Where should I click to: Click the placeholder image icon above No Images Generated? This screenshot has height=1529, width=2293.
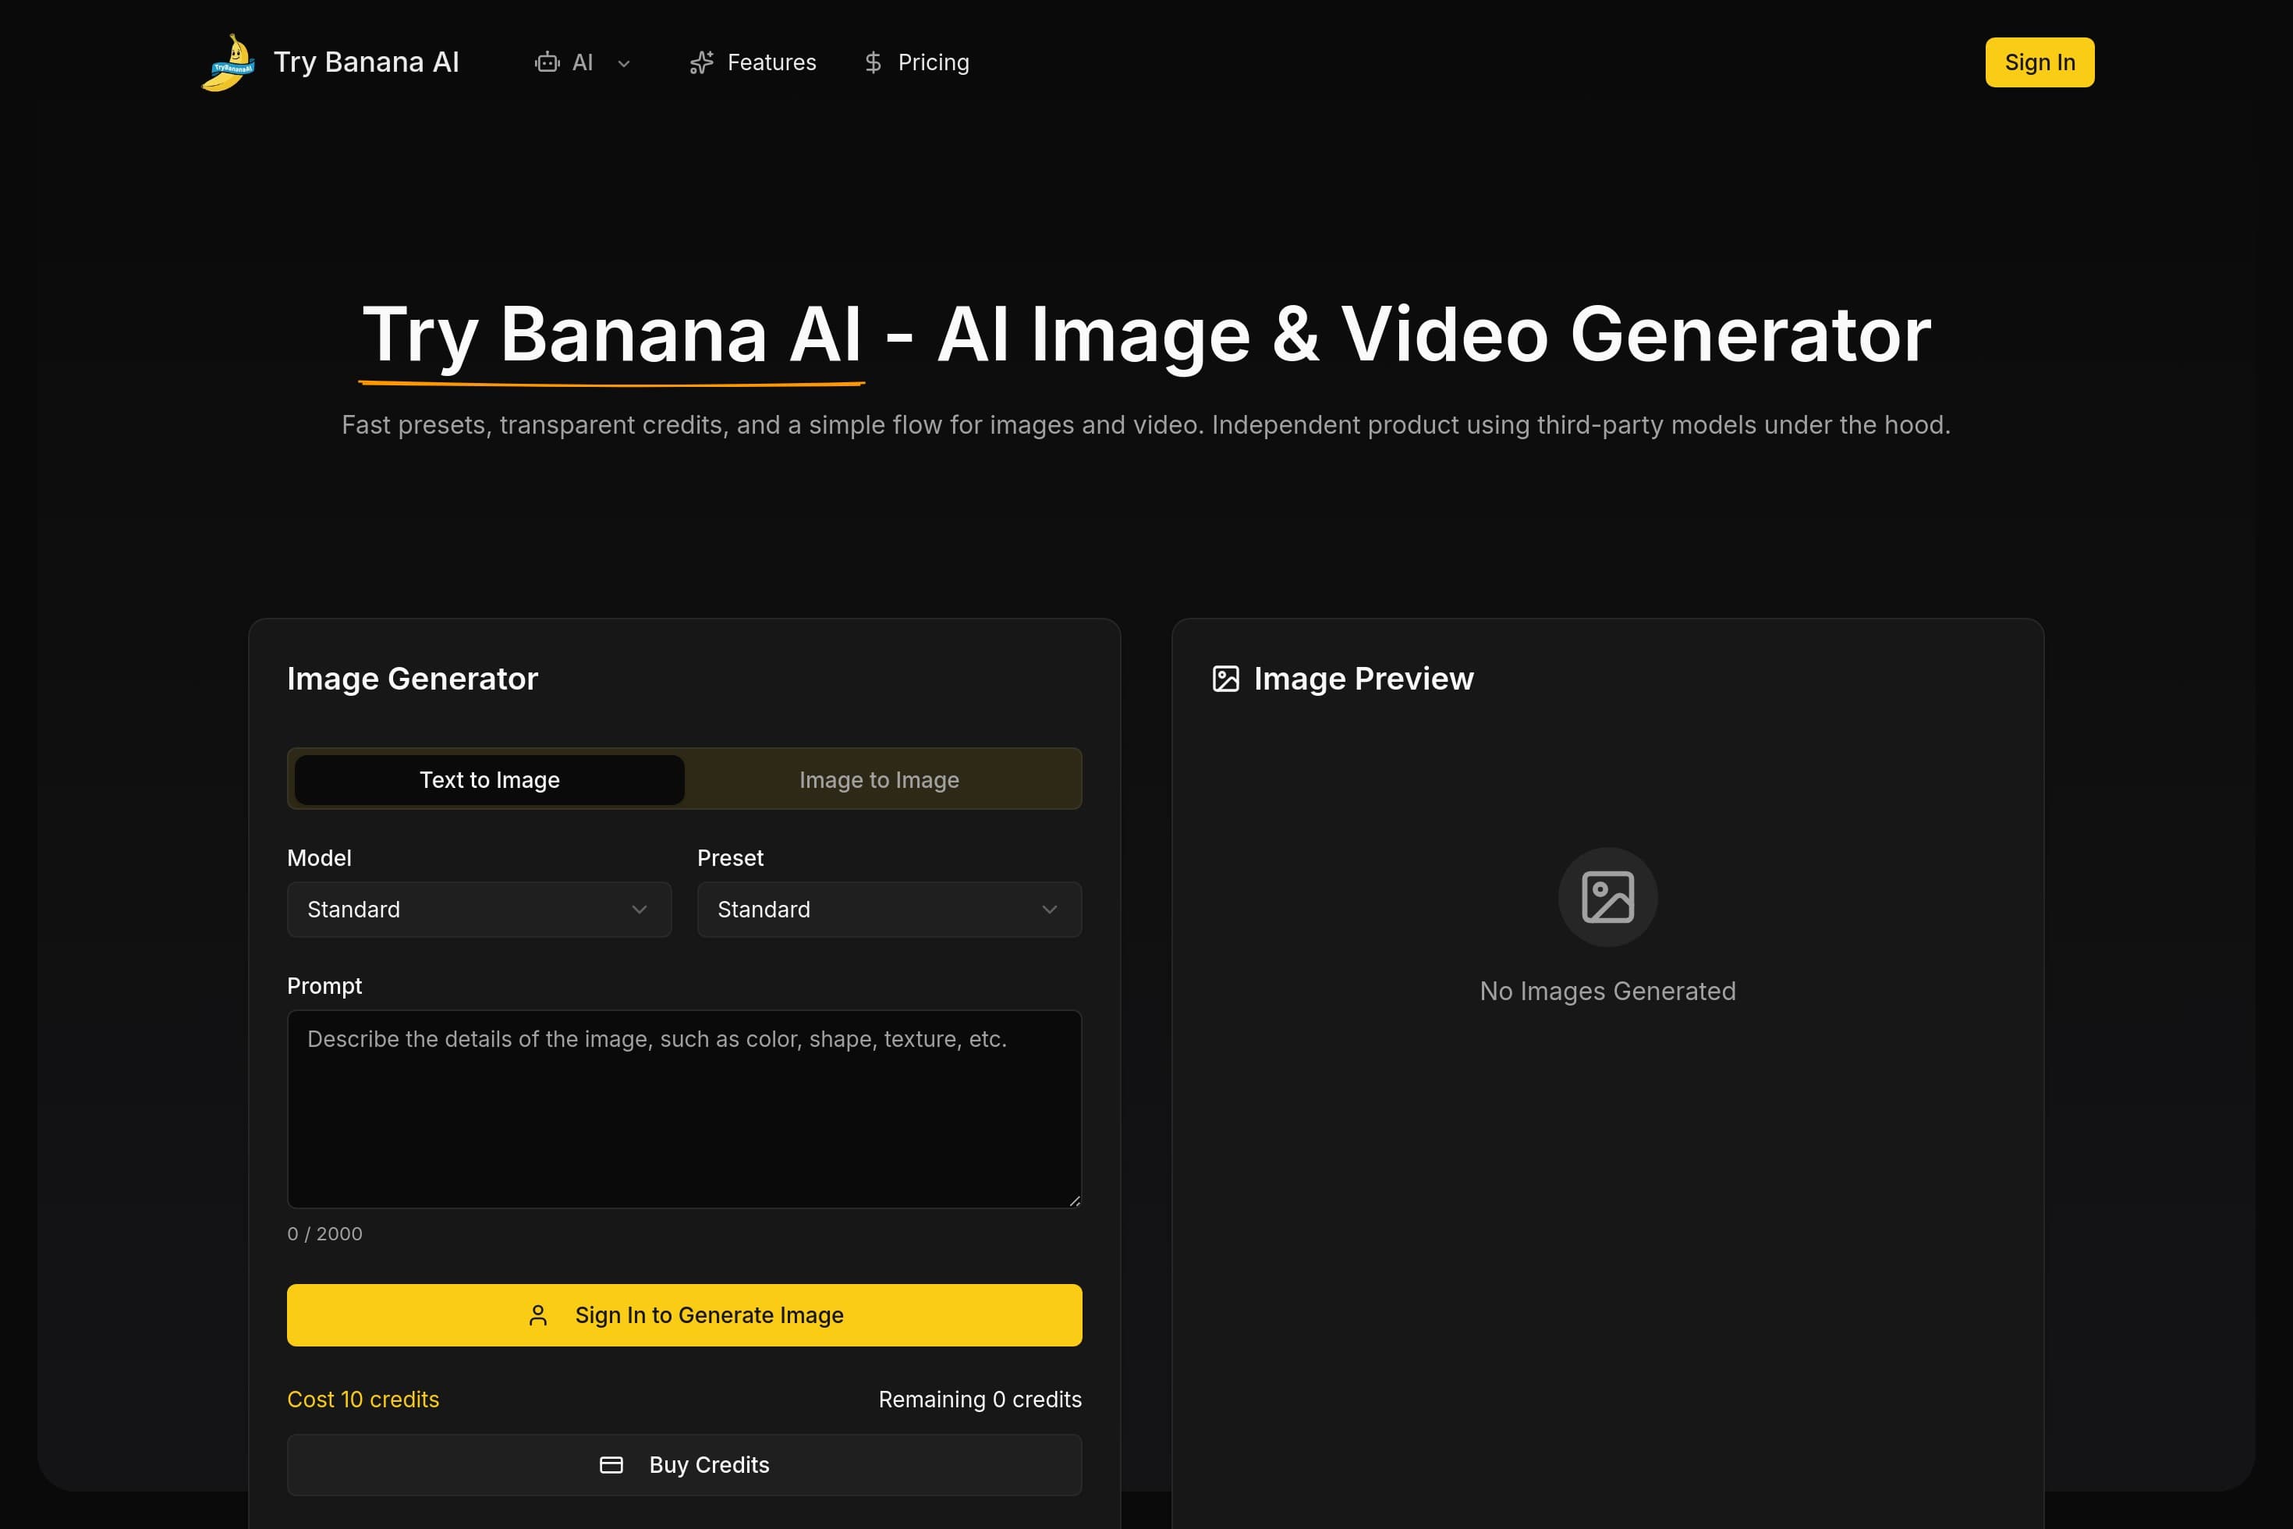coord(1607,896)
